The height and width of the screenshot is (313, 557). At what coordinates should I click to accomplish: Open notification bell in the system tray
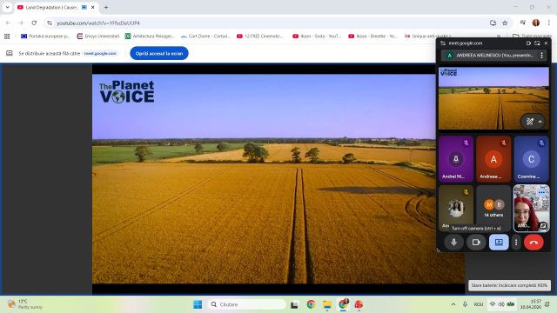[547, 304]
